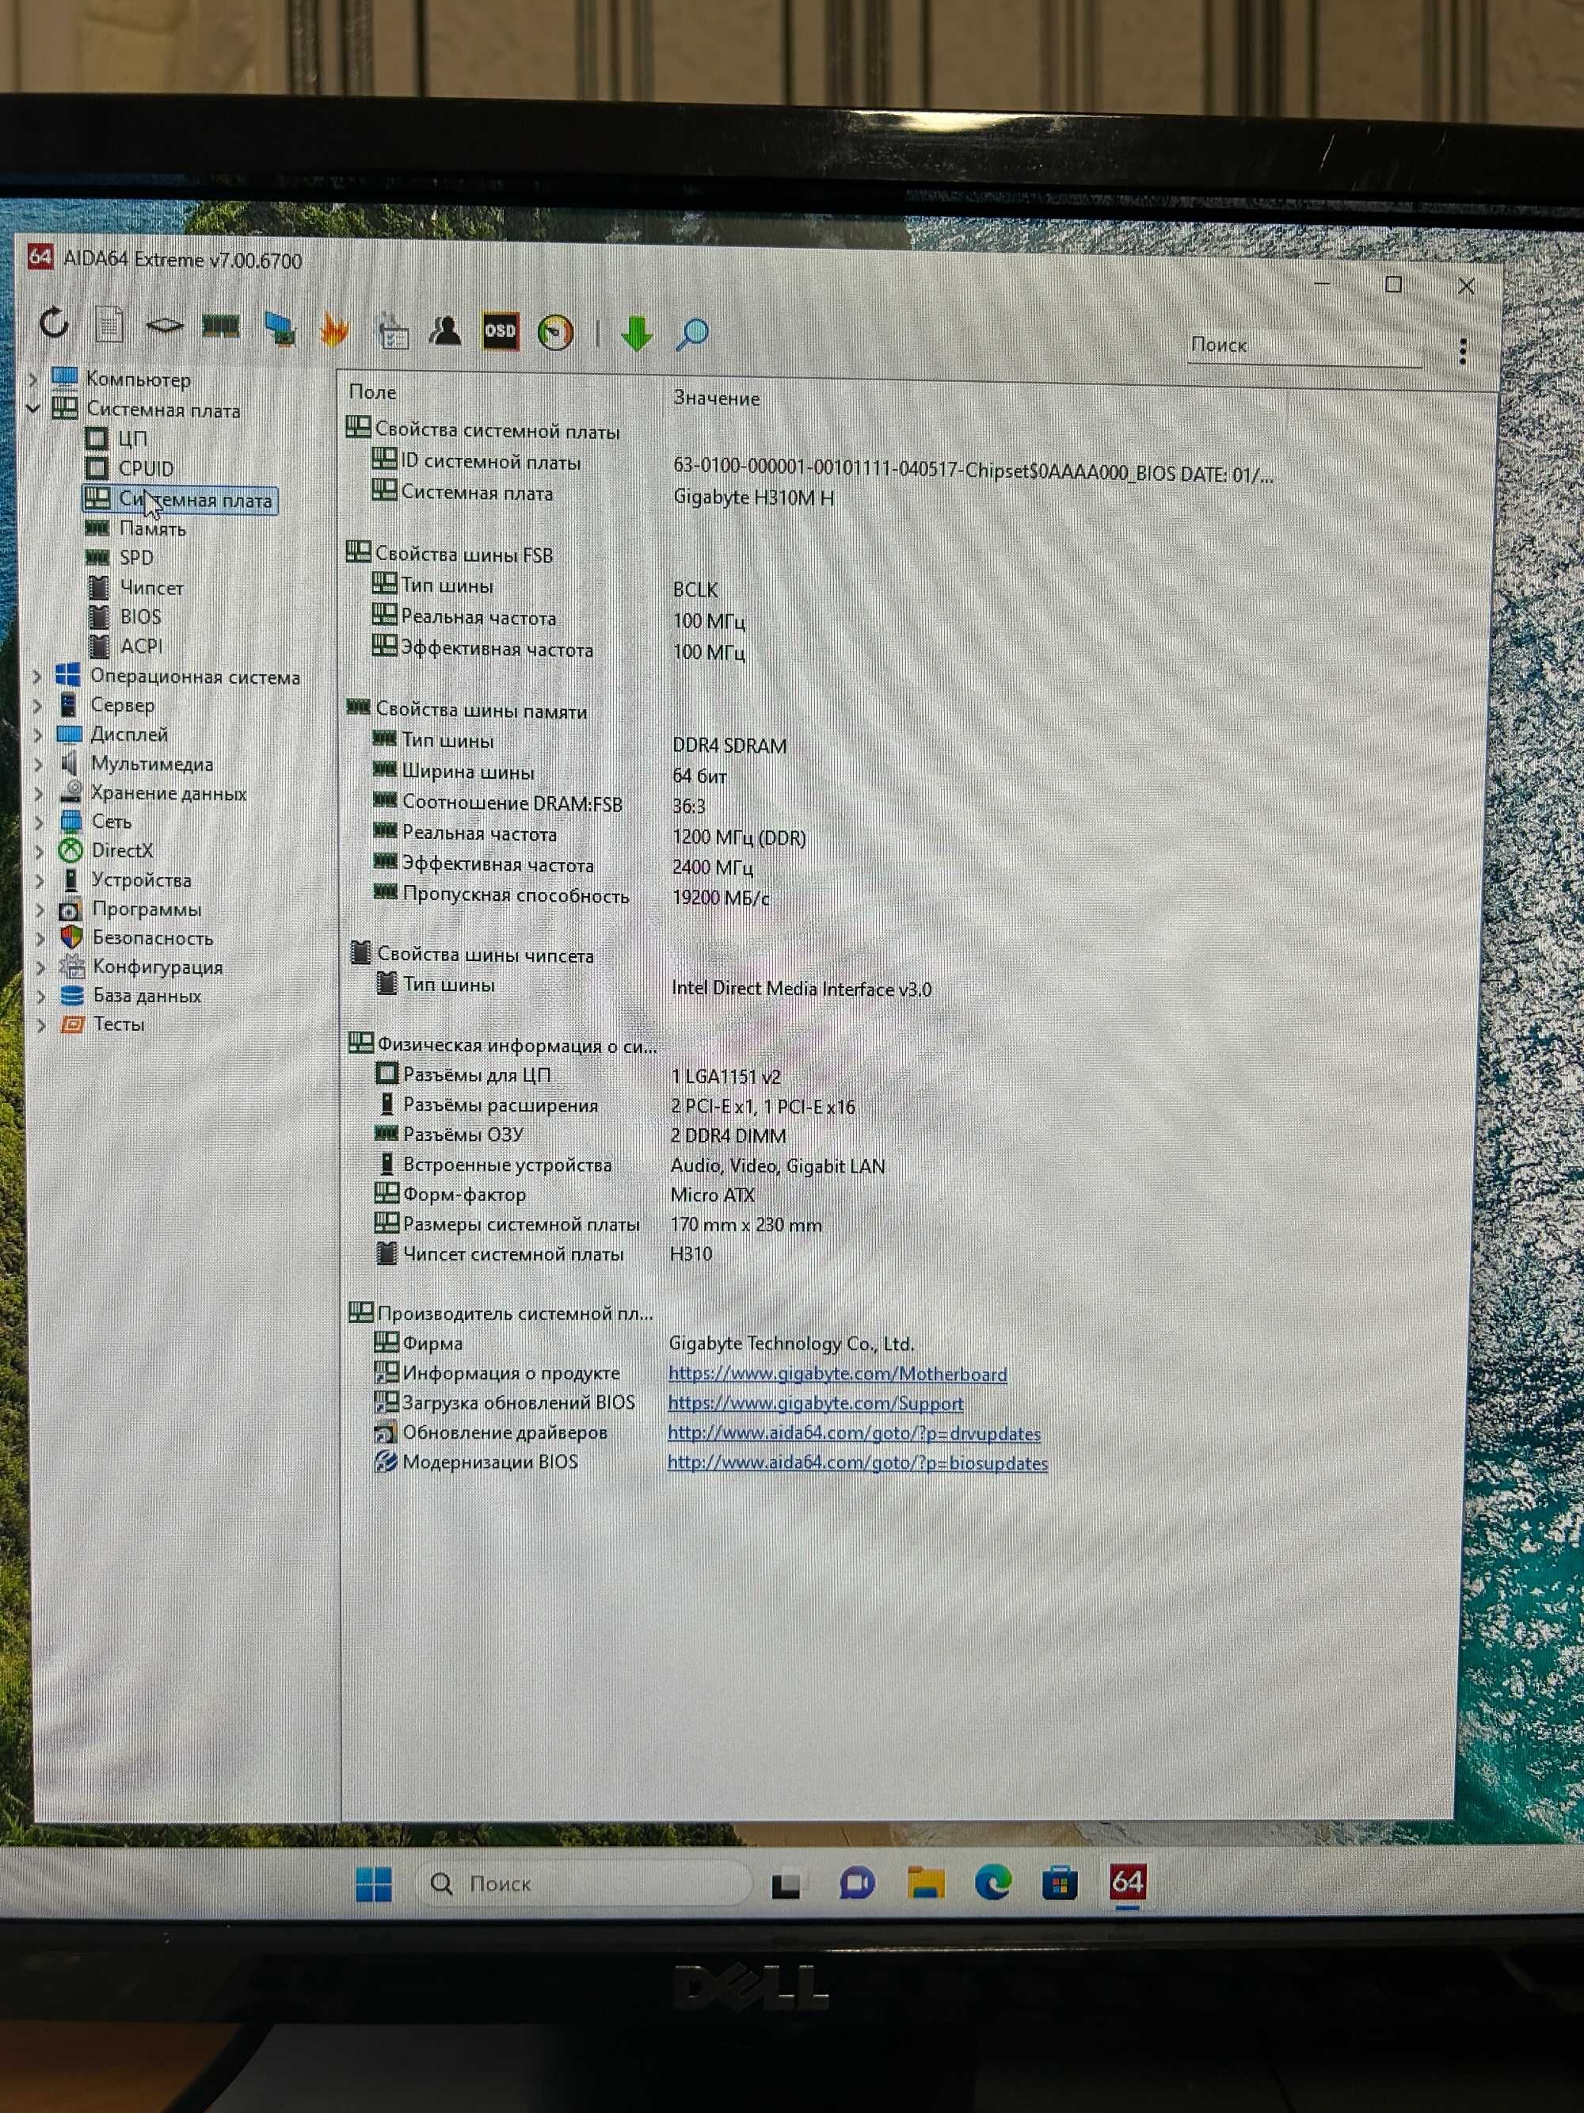Click the AIDA64 taskbar icon
This screenshot has width=1584, height=2113.
1127,1882
